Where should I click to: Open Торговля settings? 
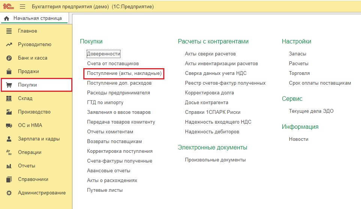(299, 73)
